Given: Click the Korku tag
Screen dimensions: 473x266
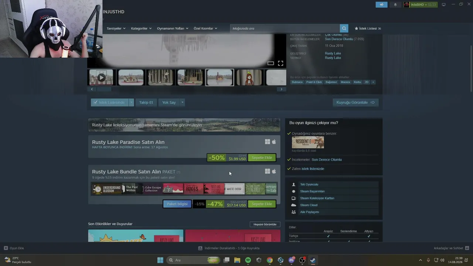Looking at the screenshot, I should (357, 82).
